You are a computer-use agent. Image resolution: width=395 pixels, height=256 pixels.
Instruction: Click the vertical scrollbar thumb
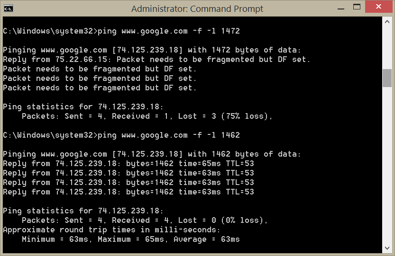pyautogui.click(x=387, y=78)
